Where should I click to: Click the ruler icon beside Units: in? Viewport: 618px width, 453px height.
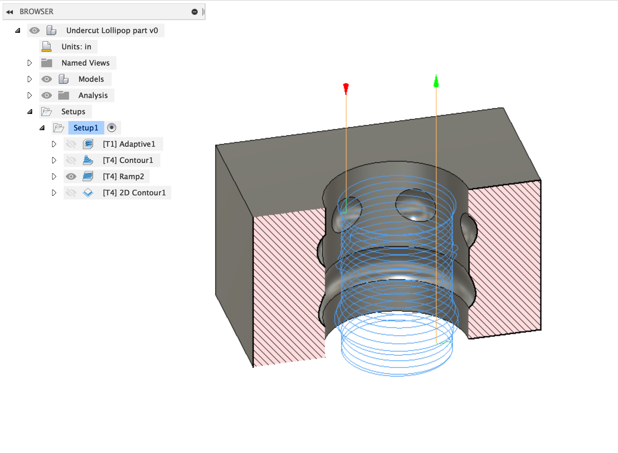coord(46,46)
